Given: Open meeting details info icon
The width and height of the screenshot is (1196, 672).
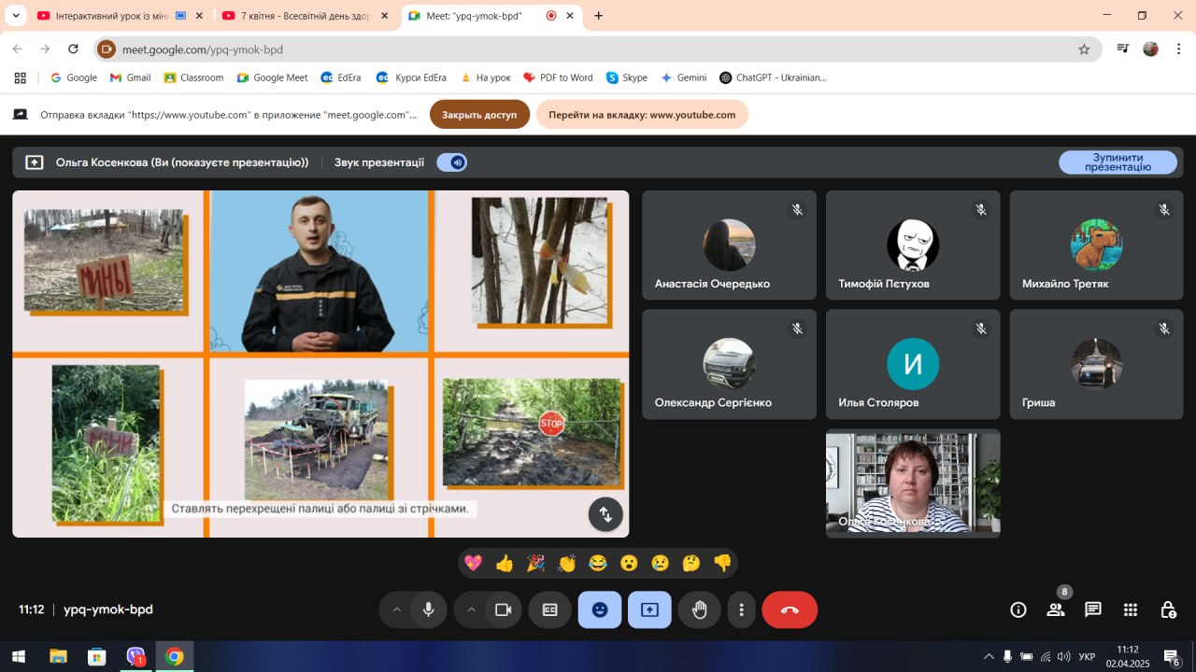Looking at the screenshot, I should [1018, 609].
